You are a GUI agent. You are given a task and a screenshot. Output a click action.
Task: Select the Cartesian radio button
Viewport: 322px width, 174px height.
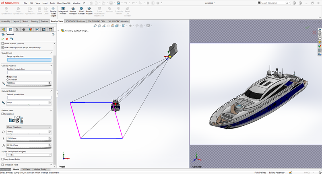(x=8, y=80)
